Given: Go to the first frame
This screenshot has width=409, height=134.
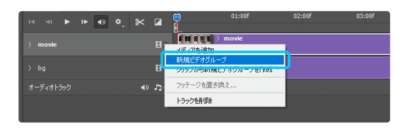Looking at the screenshot, I should (x=32, y=22).
